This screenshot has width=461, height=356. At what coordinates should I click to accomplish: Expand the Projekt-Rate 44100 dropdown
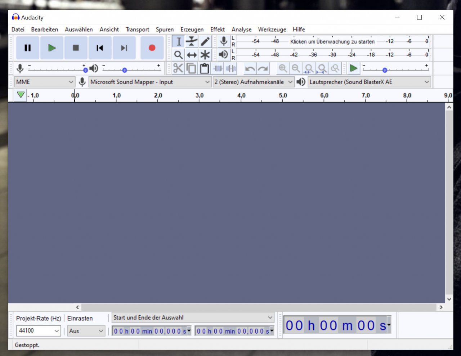(38, 331)
